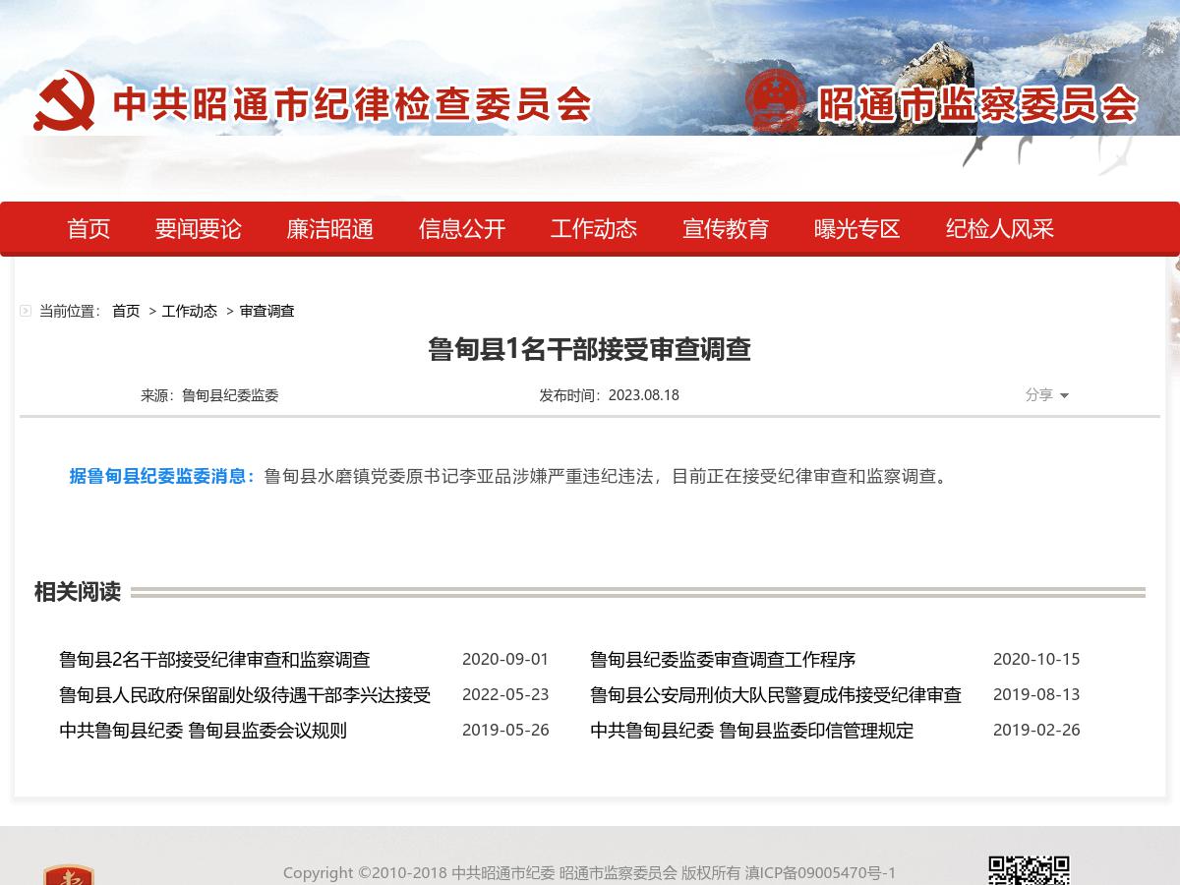
Task: Open the 宣传教育 menu
Action: [x=726, y=228]
